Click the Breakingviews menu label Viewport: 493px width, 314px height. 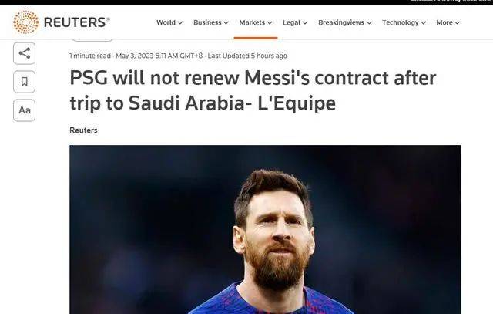341,22
